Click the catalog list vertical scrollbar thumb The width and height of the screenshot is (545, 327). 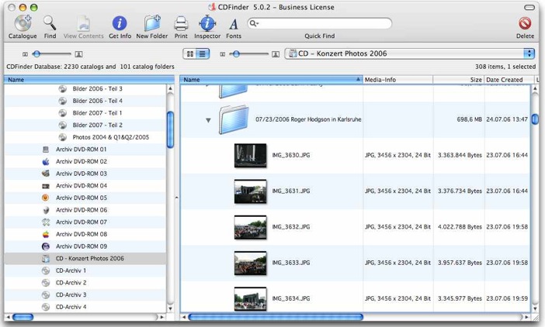170,129
